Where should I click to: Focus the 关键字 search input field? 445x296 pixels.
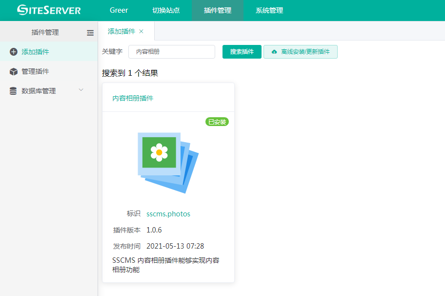172,52
